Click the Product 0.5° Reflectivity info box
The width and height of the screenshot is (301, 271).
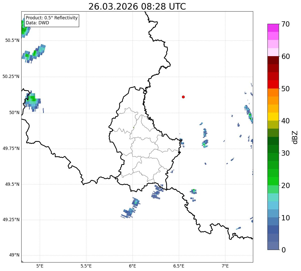click(52, 20)
